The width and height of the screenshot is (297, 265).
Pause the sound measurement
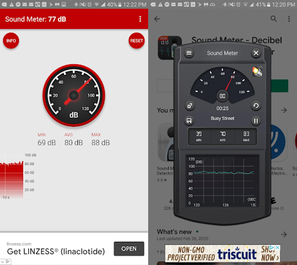click(x=256, y=121)
